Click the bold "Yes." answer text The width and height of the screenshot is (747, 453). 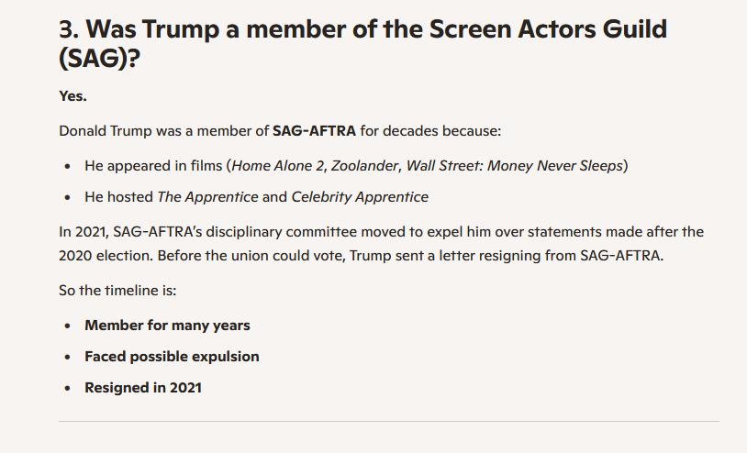(x=72, y=96)
